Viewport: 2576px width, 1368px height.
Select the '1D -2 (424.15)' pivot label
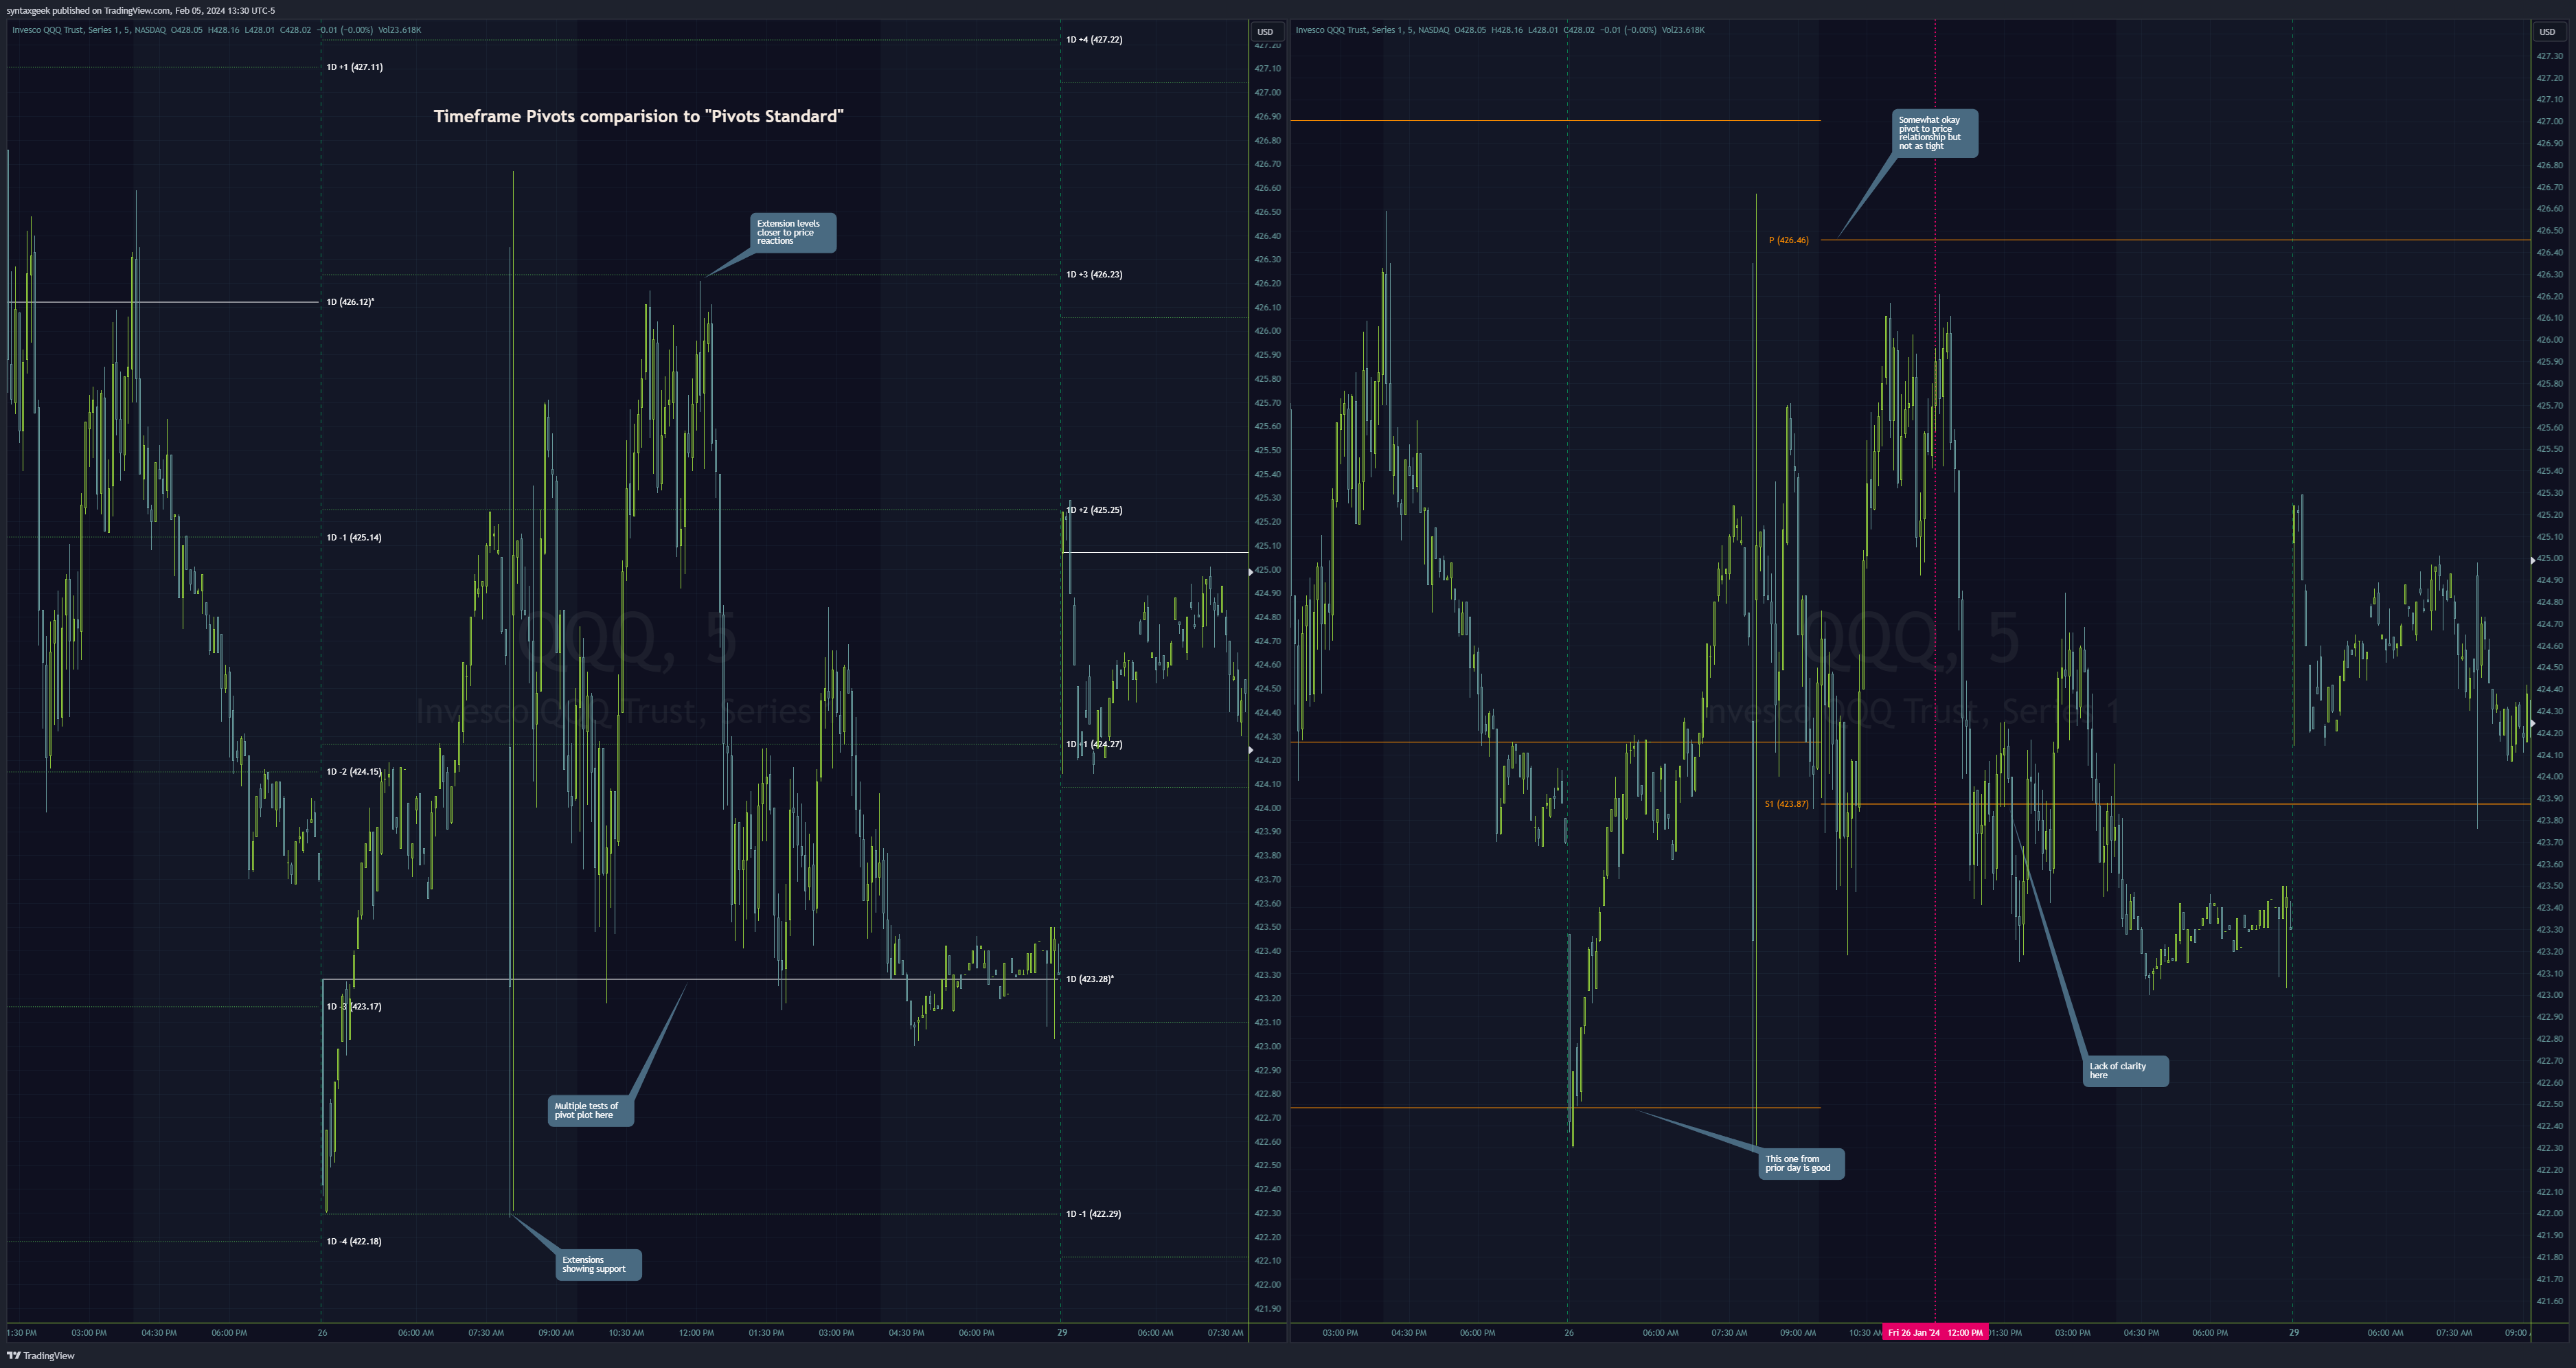tap(354, 772)
